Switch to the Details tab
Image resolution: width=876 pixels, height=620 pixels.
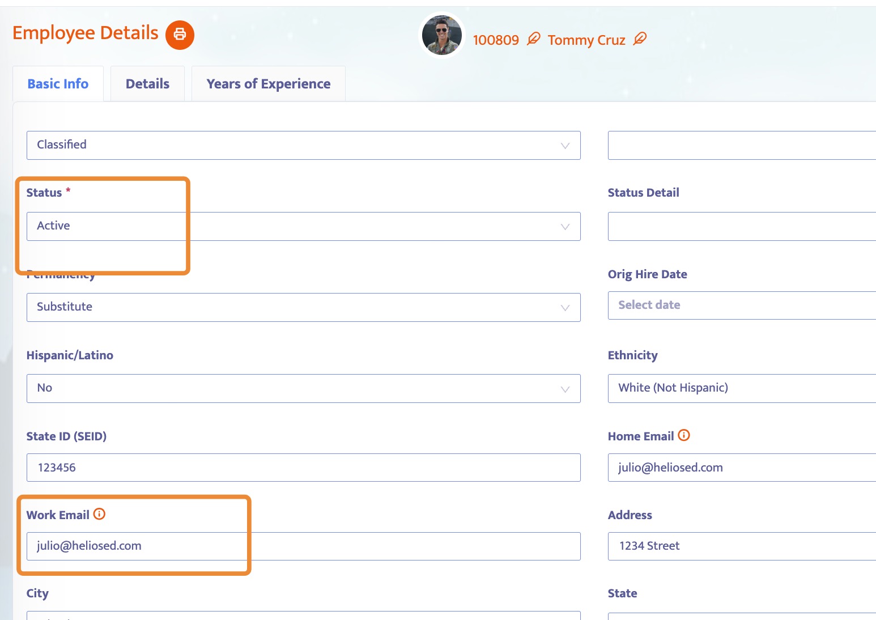coord(147,84)
